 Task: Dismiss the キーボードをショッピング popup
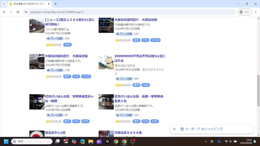click(174, 129)
